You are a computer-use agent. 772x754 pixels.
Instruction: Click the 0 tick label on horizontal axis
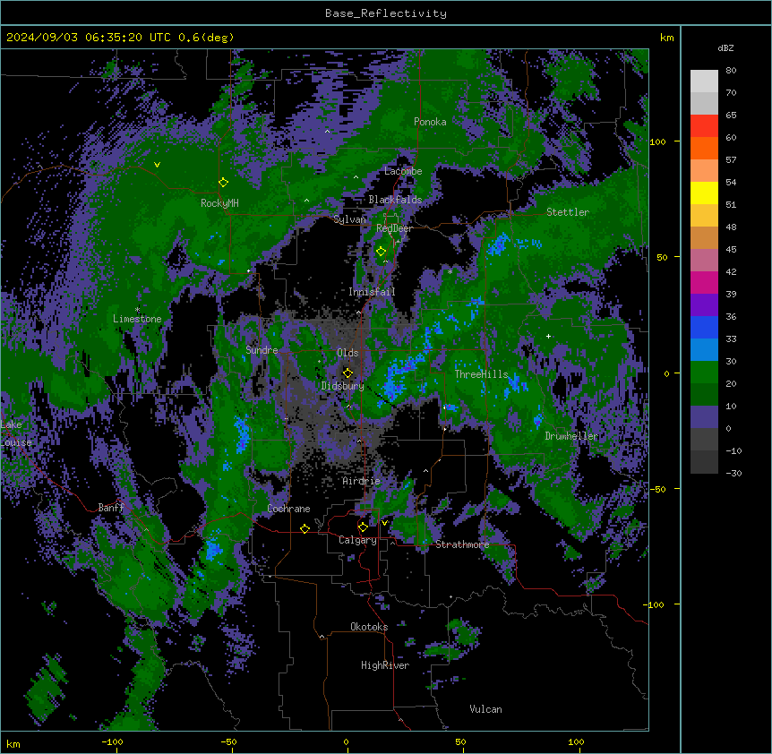[x=346, y=741]
